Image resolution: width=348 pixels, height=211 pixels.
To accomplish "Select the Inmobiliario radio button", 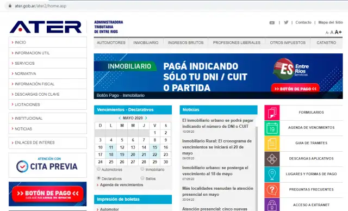I will pos(142,169).
